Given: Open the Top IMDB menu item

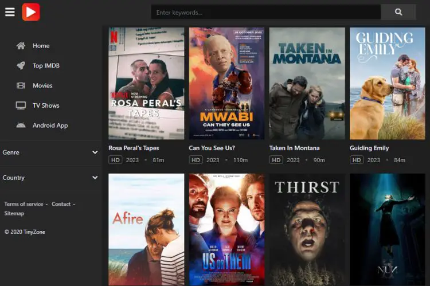Looking at the screenshot, I should [x=46, y=65].
